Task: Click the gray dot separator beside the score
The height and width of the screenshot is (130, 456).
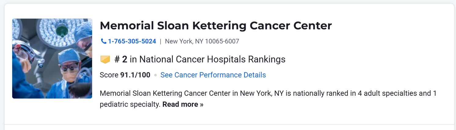Action: [x=155, y=75]
